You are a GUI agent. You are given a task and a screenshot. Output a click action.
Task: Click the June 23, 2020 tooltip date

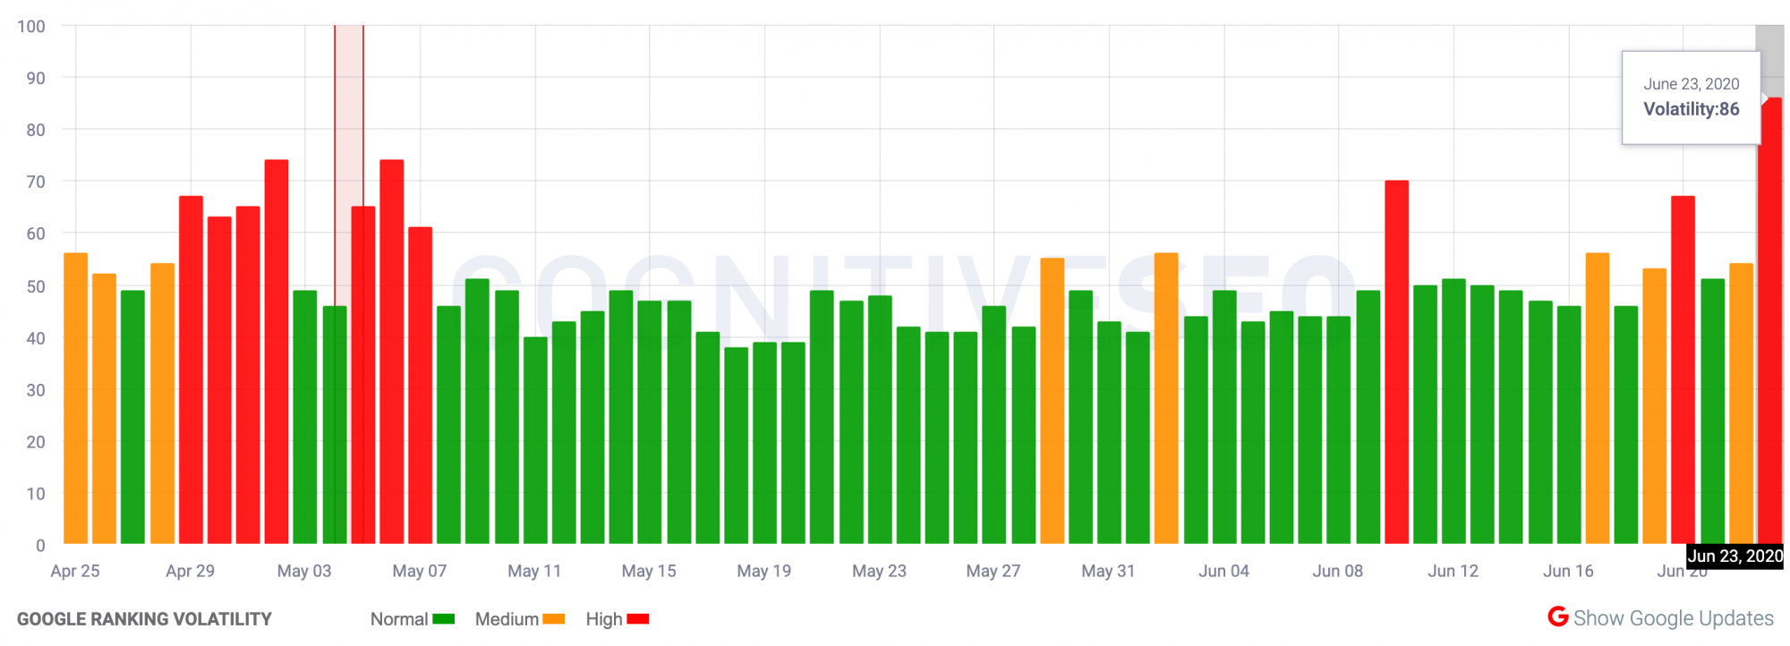[x=1692, y=84]
